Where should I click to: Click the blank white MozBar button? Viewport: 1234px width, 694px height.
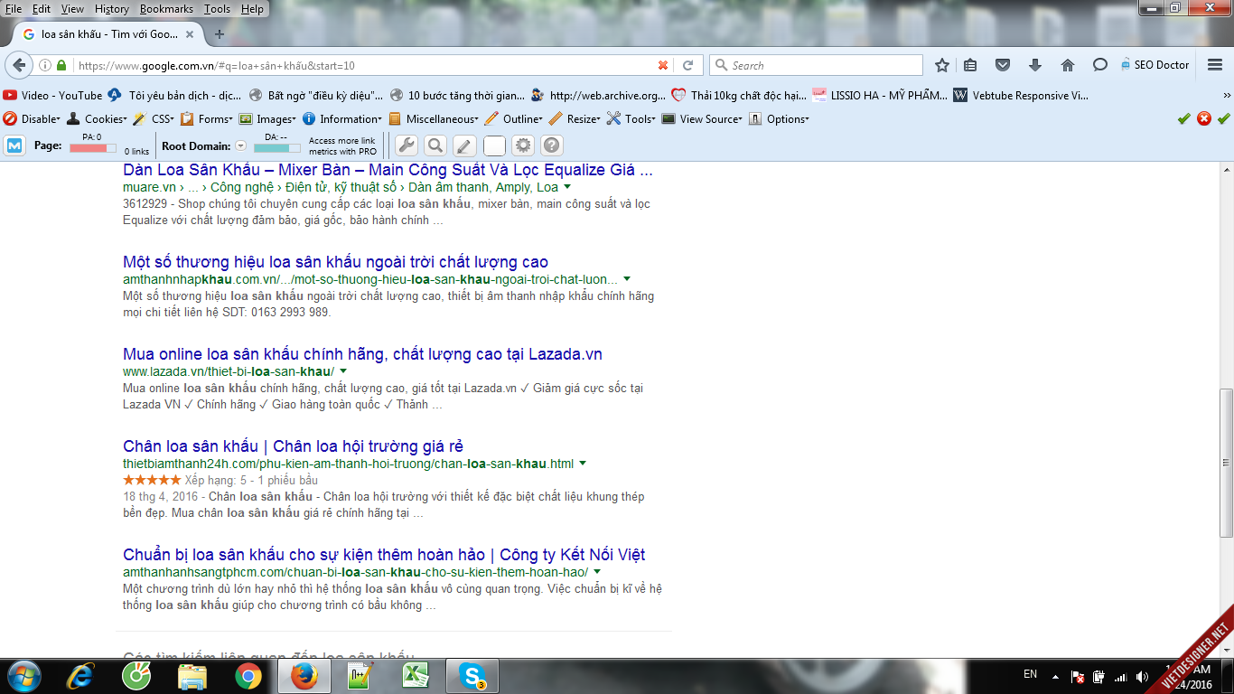pos(494,145)
